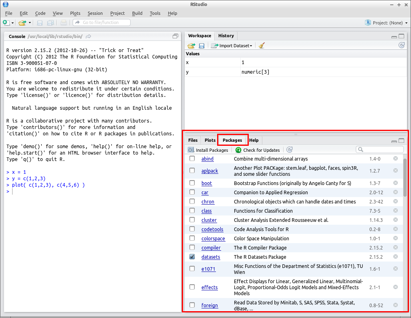Viewport: 411px width, 318px height.
Task: Remove the e1071 package
Action: point(395,268)
